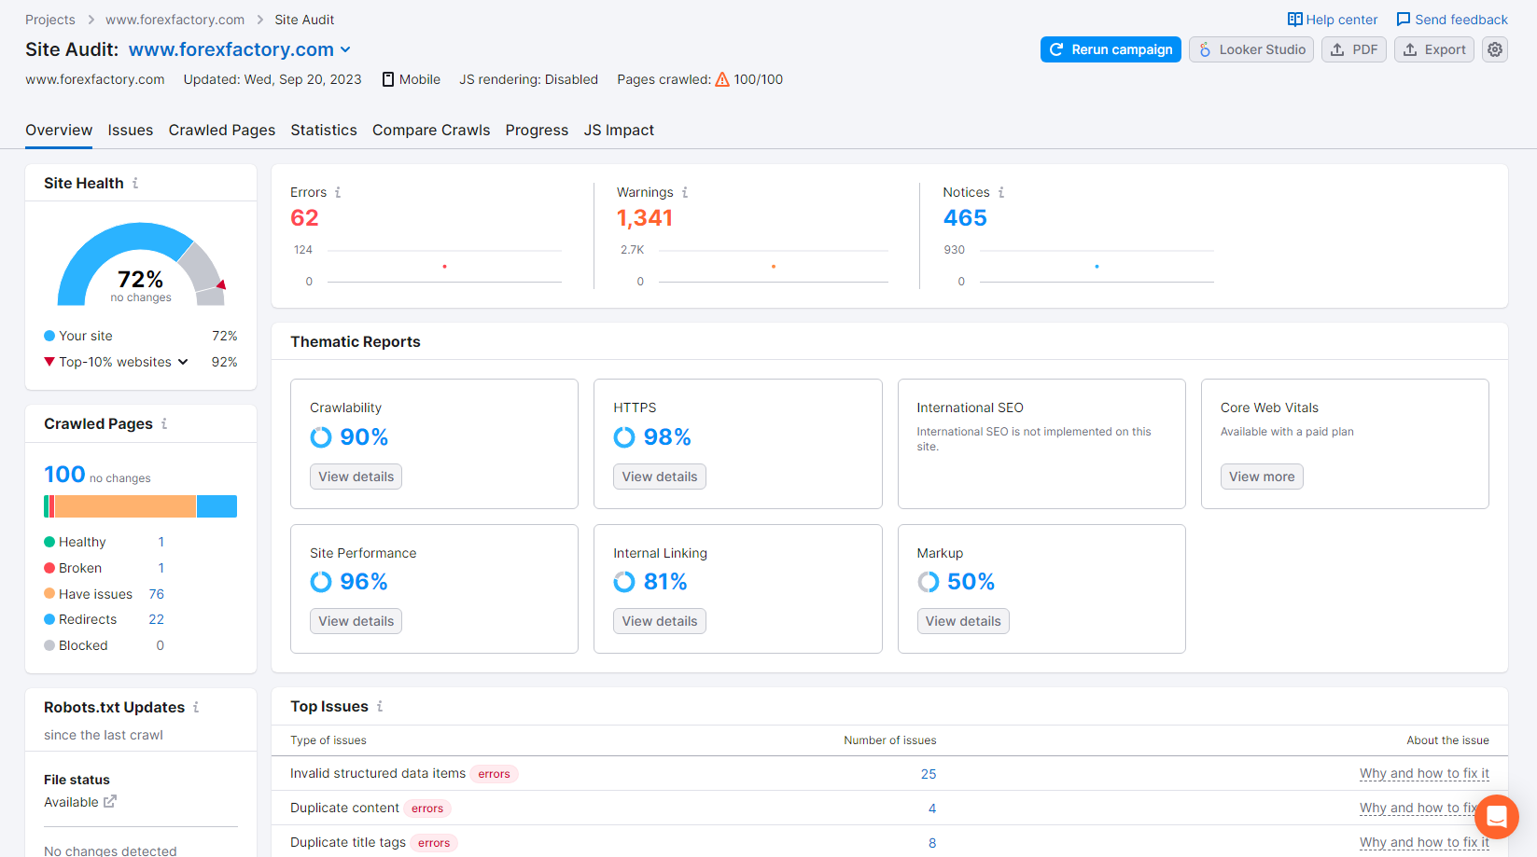Click the Site Health gauge chart
This screenshot has height=857, width=1537.
tap(141, 264)
